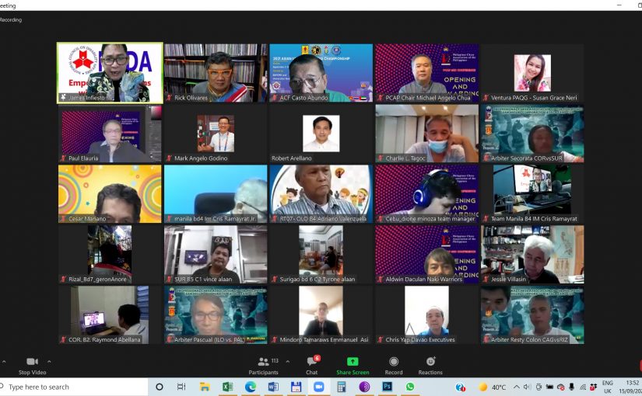This screenshot has width=642, height=396.
Task: Open the Chat panel
Action: 311,364
